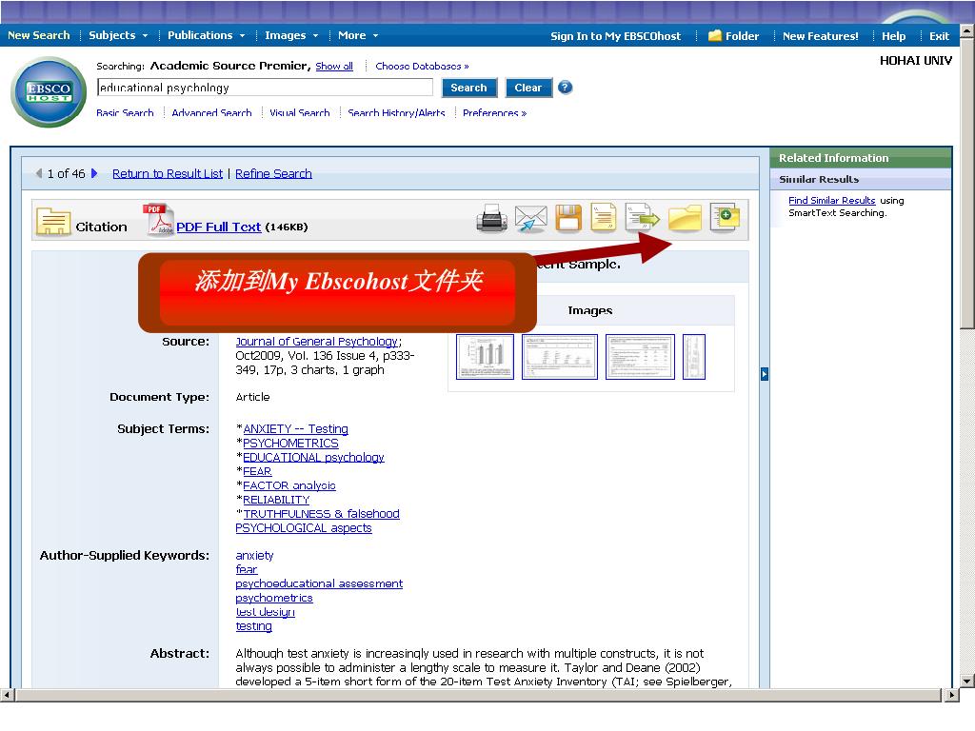Click vertical scrollbar up arrow

click(x=967, y=30)
